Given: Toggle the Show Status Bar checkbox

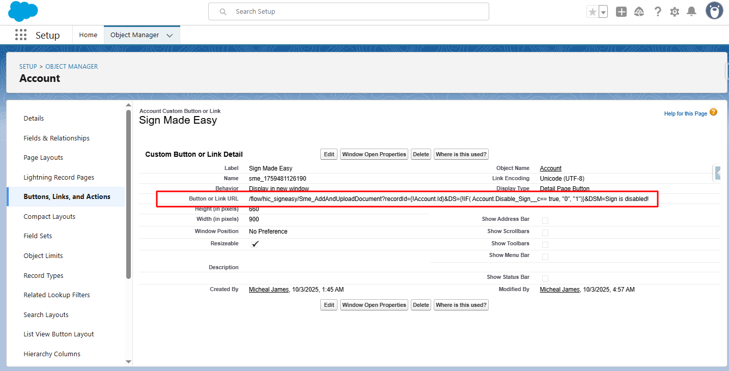Looking at the screenshot, I should [x=545, y=278].
